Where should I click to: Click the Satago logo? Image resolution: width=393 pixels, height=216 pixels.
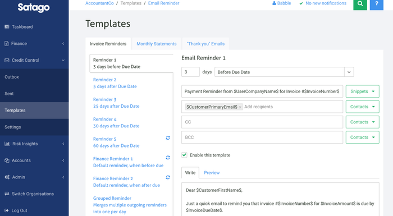pyautogui.click(x=34, y=7)
